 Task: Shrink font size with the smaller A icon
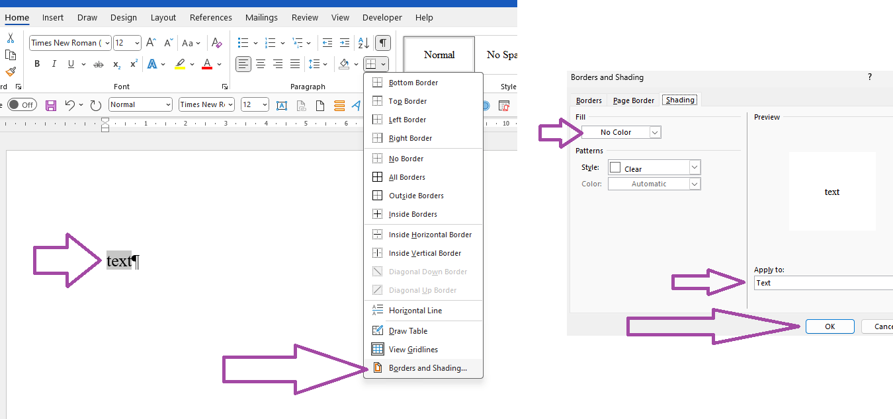pyautogui.click(x=167, y=43)
